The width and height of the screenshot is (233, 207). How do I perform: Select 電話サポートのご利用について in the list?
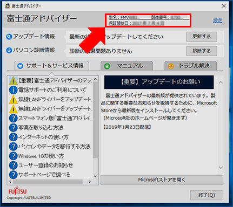(x=52, y=90)
